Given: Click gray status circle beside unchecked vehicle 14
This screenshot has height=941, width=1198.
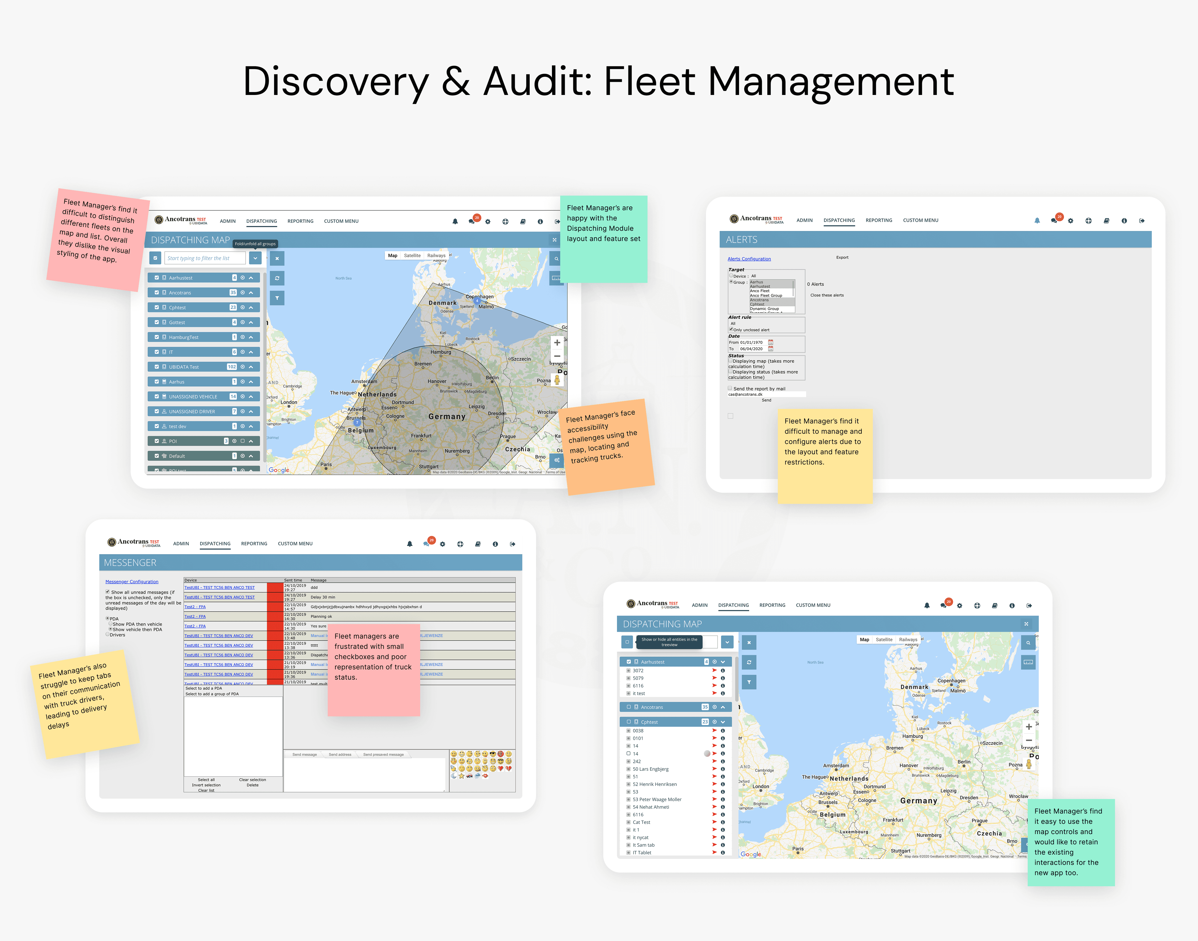Looking at the screenshot, I should coord(707,753).
